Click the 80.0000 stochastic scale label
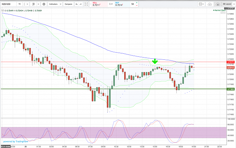The image size is (236, 148). coord(231,125)
